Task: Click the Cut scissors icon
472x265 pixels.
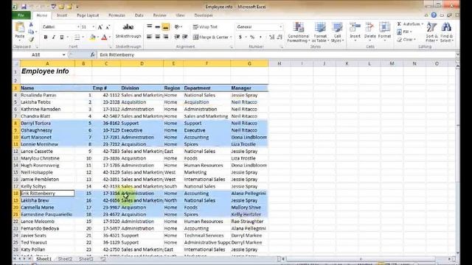Action: pyautogui.click(x=31, y=24)
